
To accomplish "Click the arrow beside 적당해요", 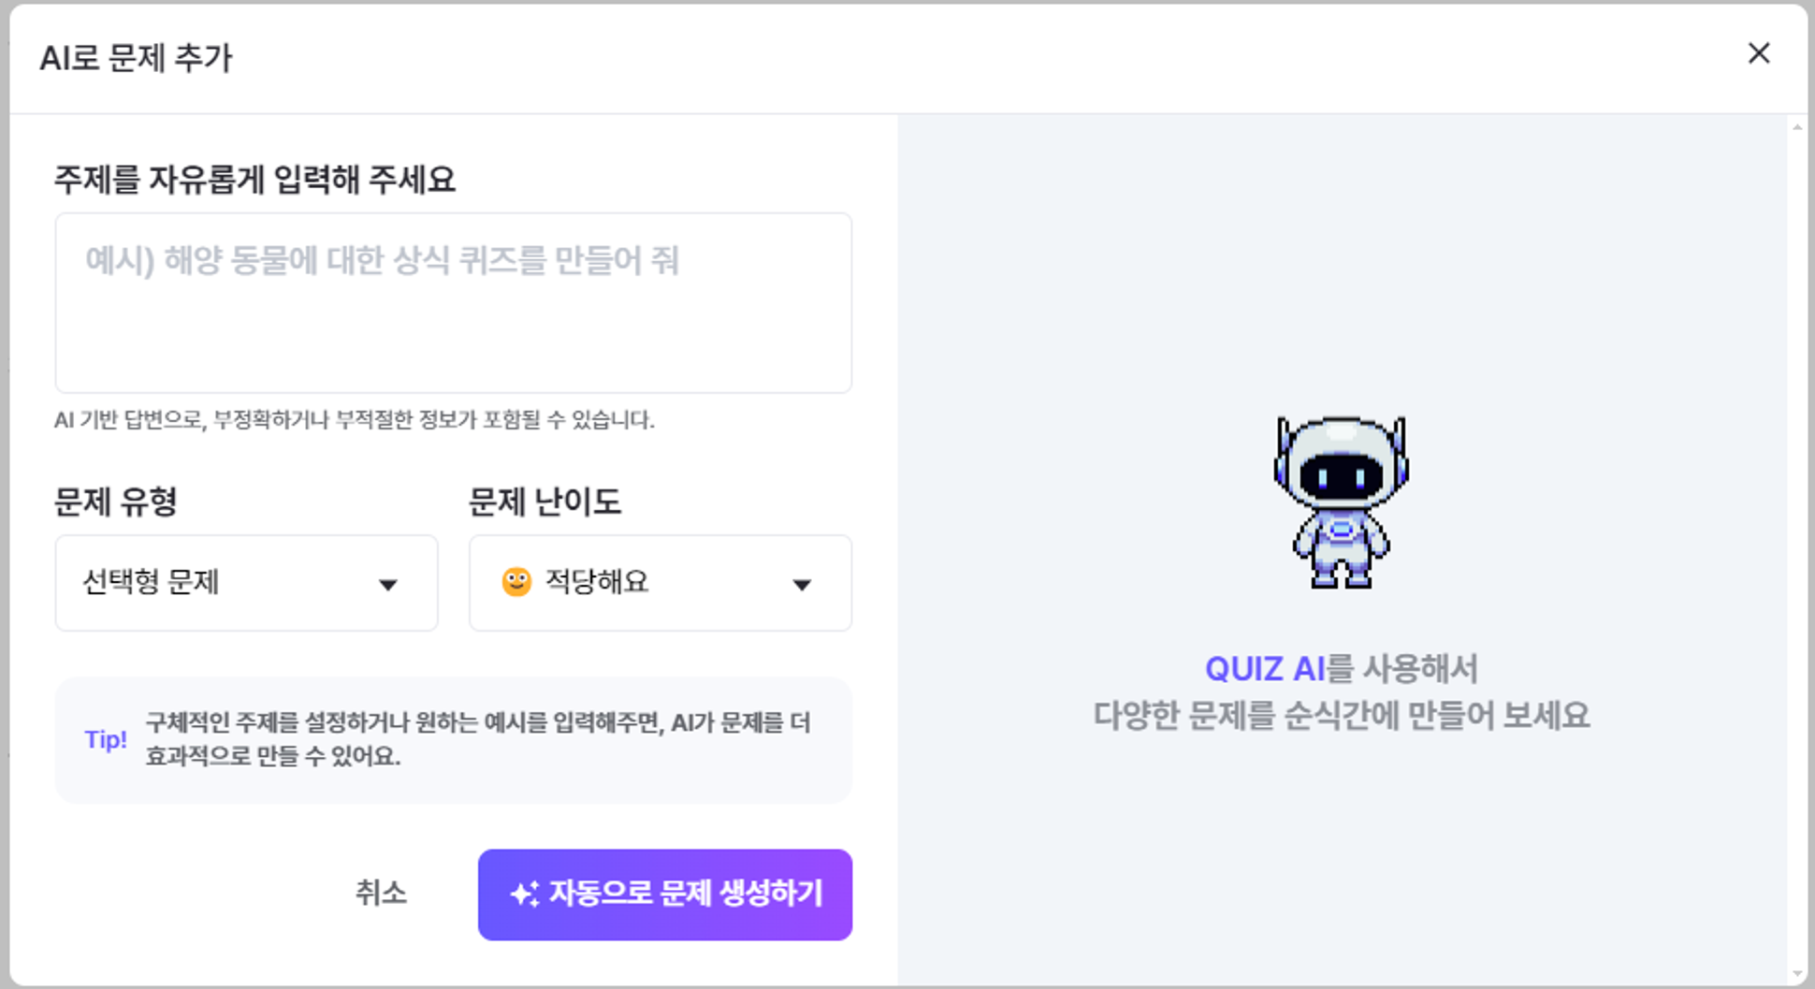I will [x=802, y=585].
